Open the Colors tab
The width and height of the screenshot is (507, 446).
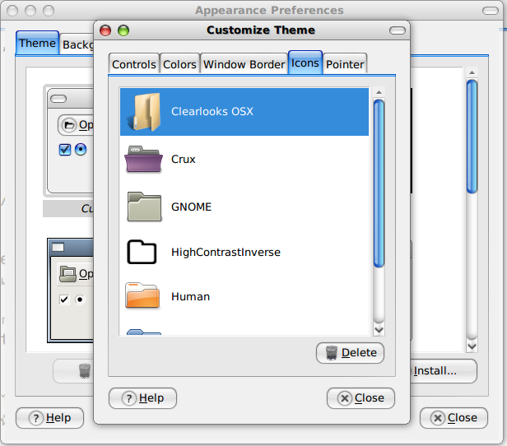coord(179,64)
